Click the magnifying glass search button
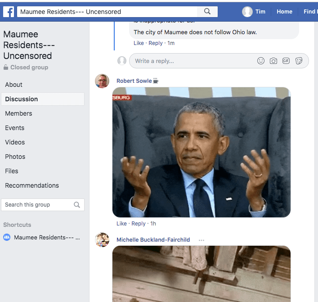The height and width of the screenshot is (302, 318). (x=207, y=12)
